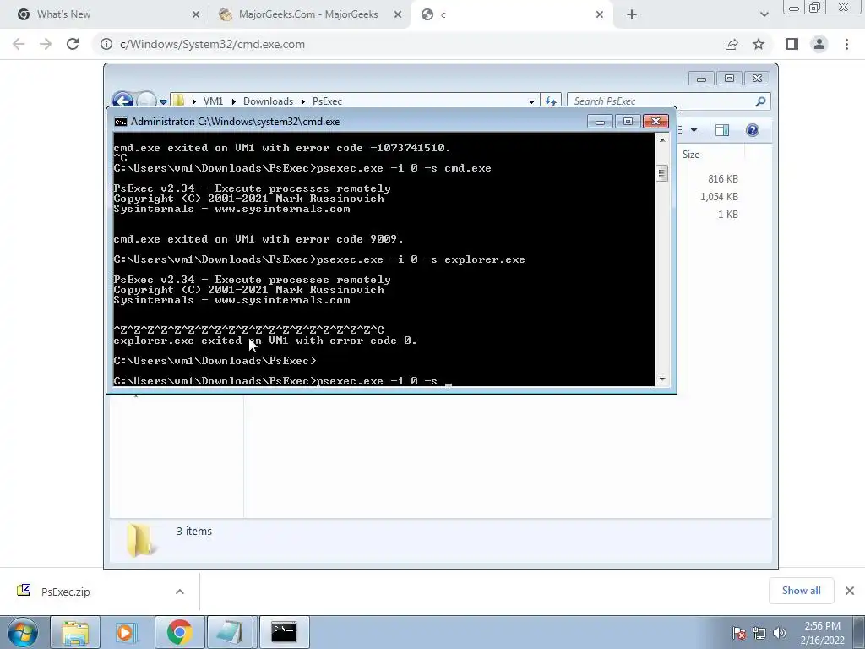Open Action Center flag icon
The width and height of the screenshot is (865, 649).
pyautogui.click(x=739, y=633)
